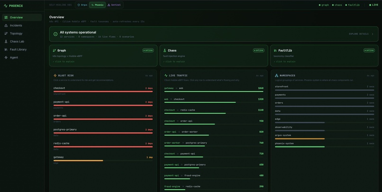Select the storefront namespace

click(325, 88)
